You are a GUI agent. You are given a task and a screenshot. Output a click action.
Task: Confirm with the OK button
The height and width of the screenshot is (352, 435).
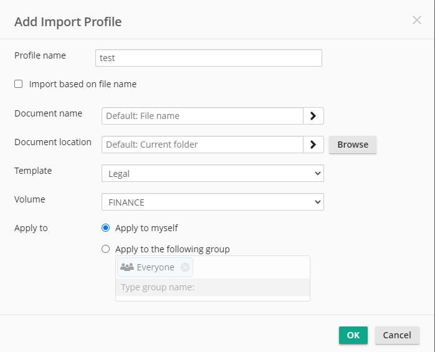coord(353,335)
